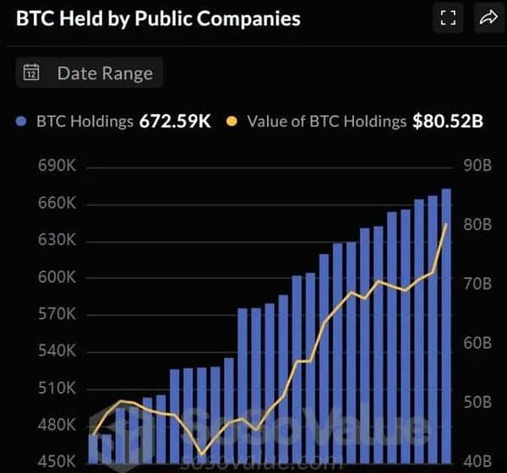Screen dimensions: 507x473
Task: Click the share arrow icon
Action: click(x=488, y=18)
